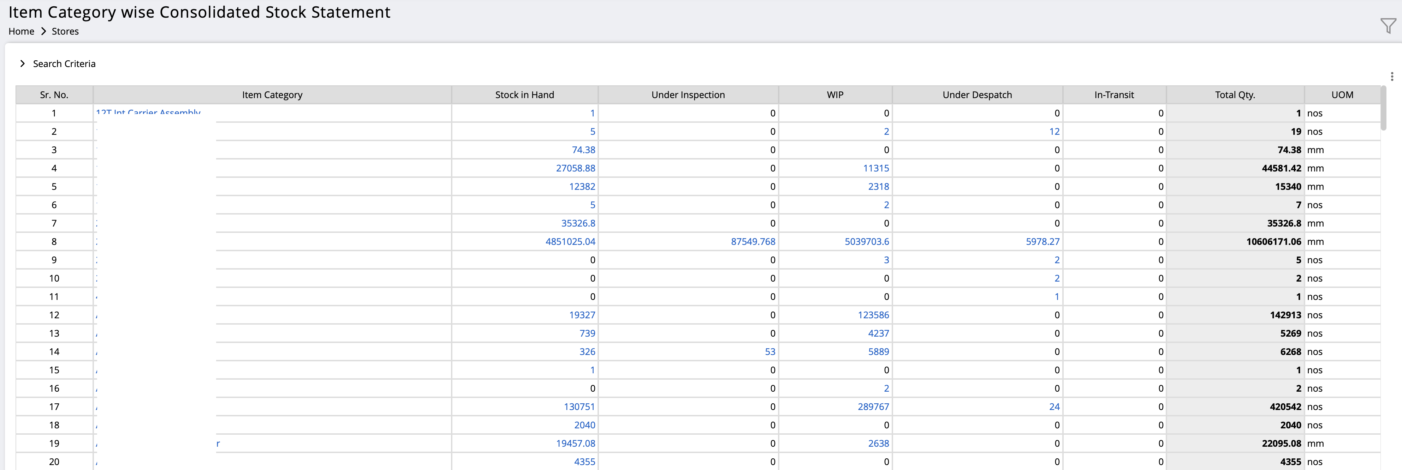
Task: Sort by Under Inspection column header
Action: pos(688,95)
